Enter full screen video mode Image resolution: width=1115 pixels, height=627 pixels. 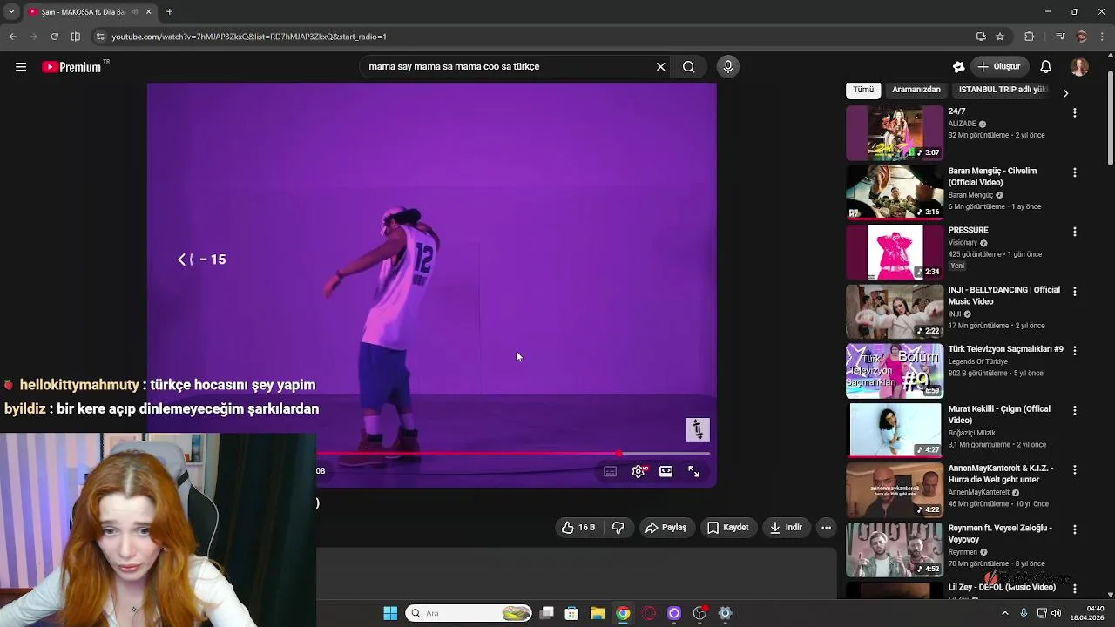(694, 471)
